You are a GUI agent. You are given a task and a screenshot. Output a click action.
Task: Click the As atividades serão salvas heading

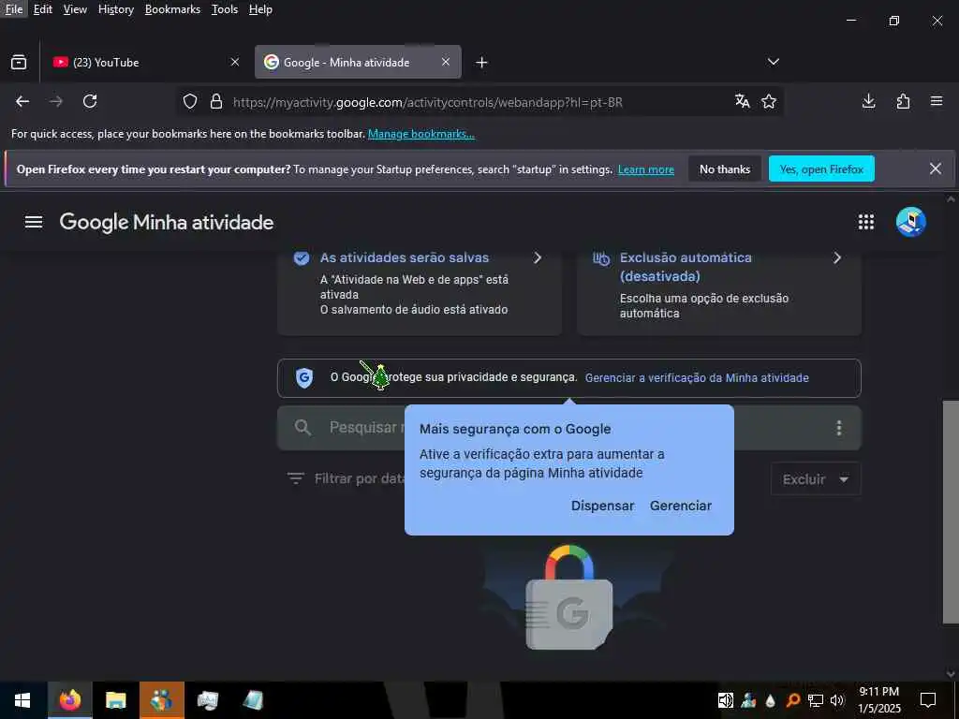click(x=405, y=258)
